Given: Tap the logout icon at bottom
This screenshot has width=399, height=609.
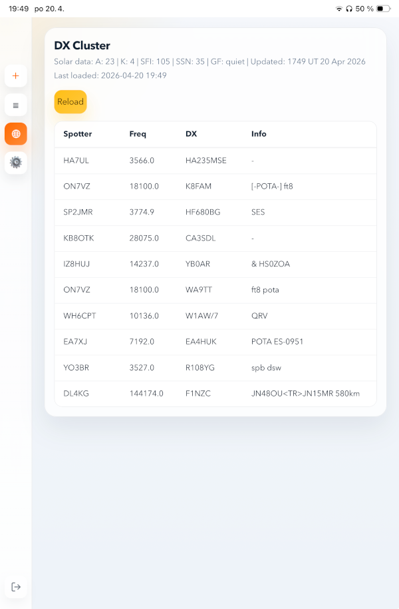Looking at the screenshot, I should (x=16, y=586).
